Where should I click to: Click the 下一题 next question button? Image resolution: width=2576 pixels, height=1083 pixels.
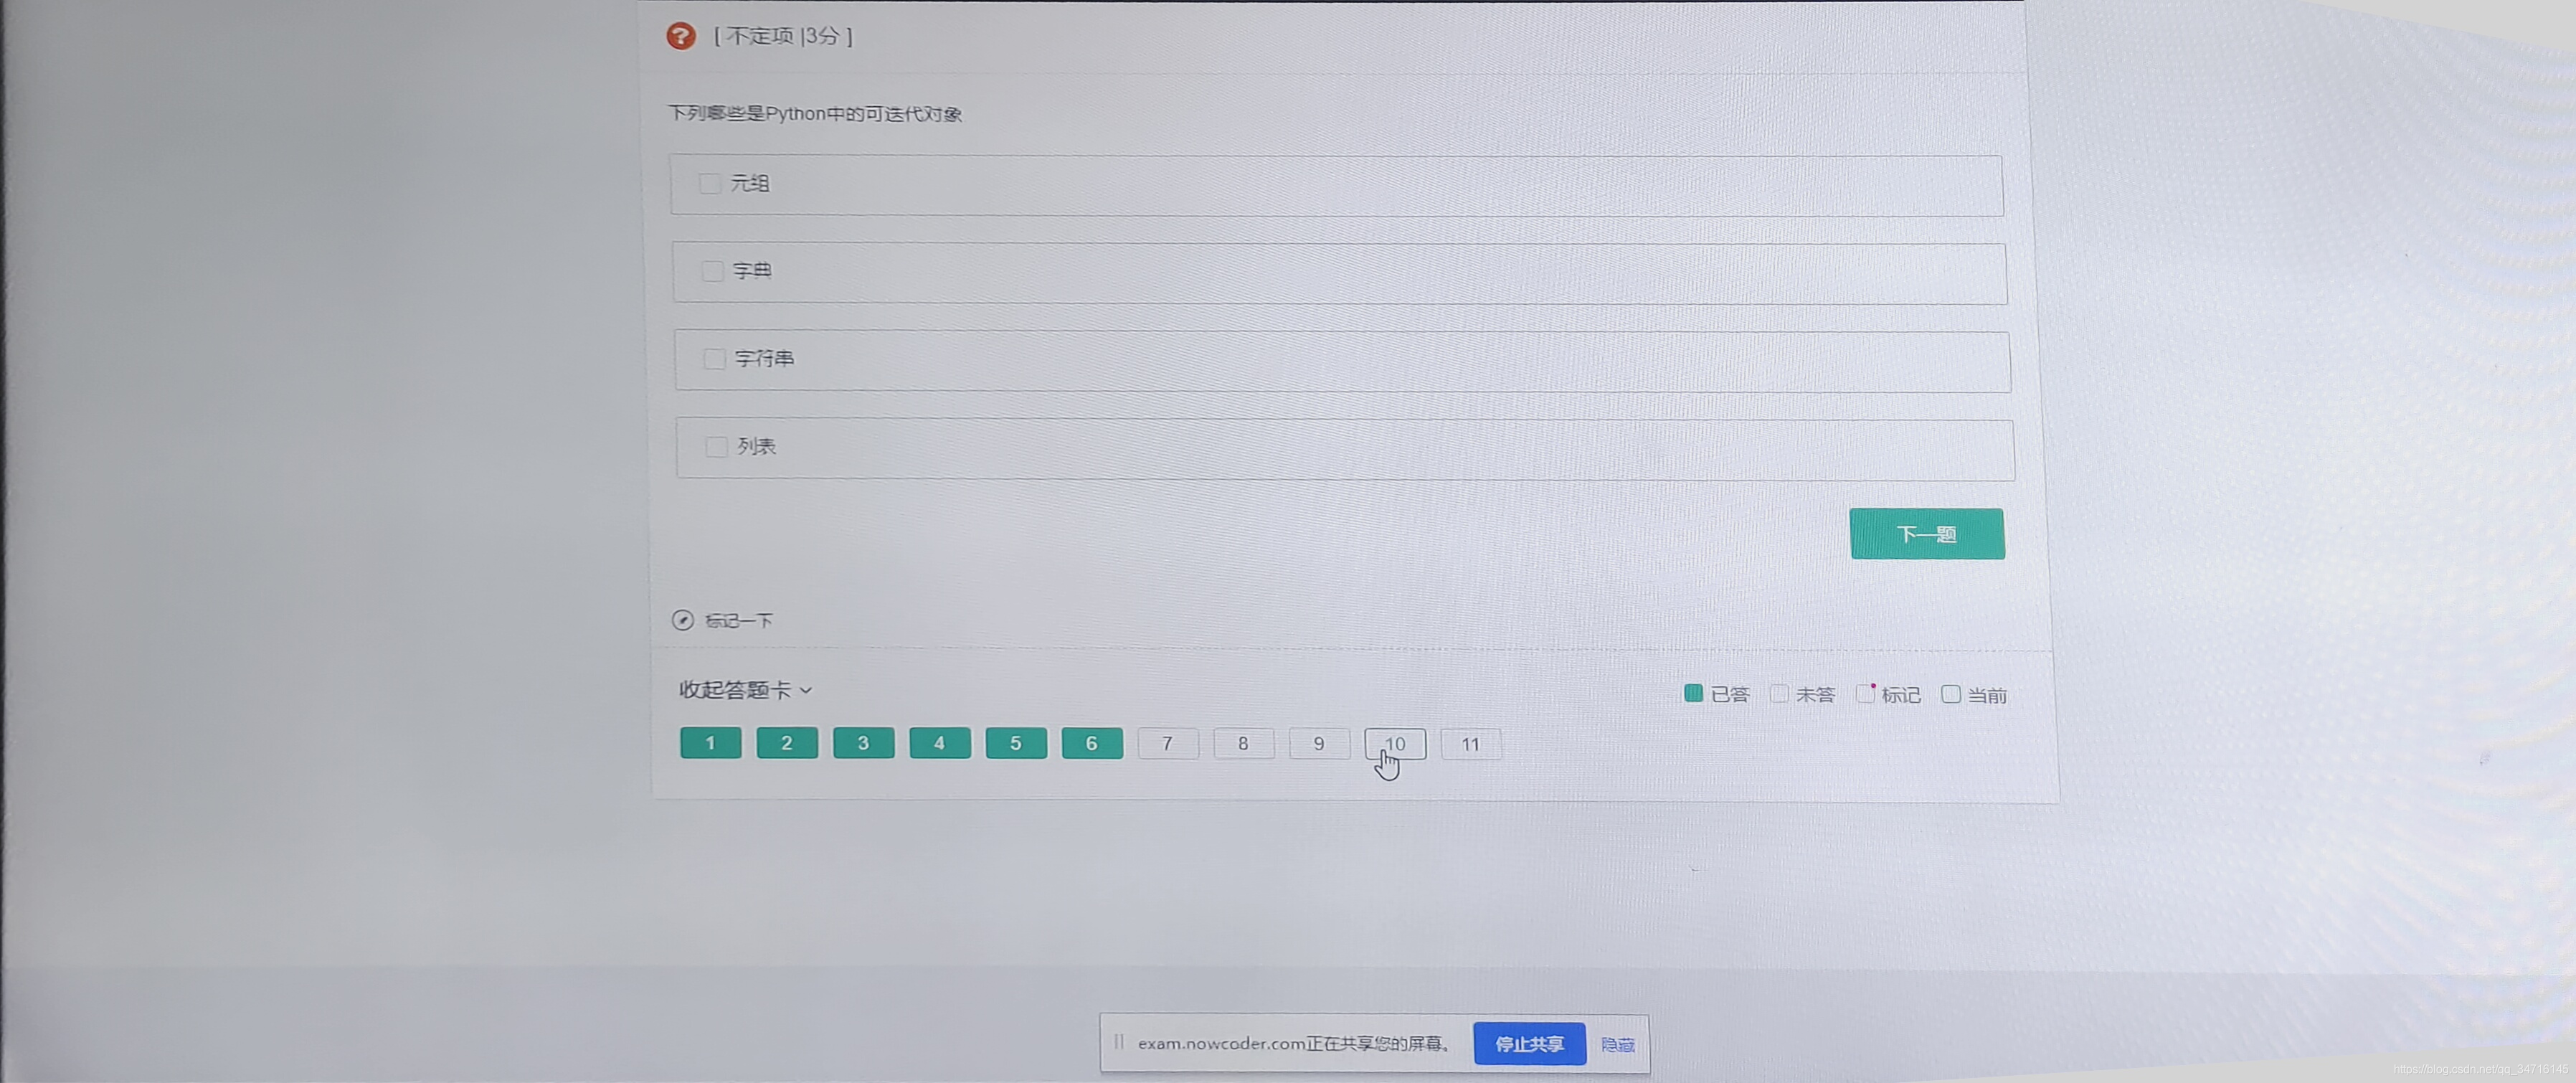[1926, 534]
